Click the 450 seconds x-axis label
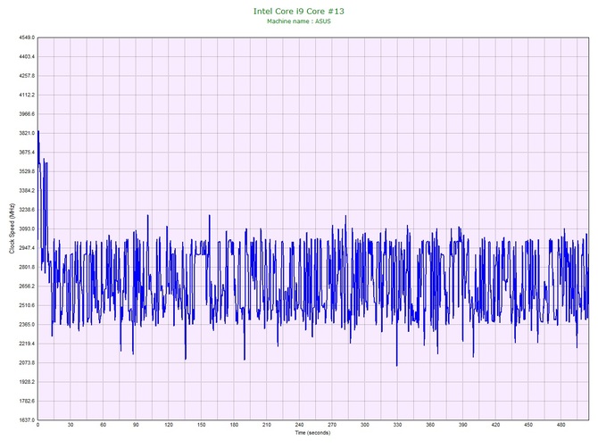The image size is (598, 448). pos(528,425)
